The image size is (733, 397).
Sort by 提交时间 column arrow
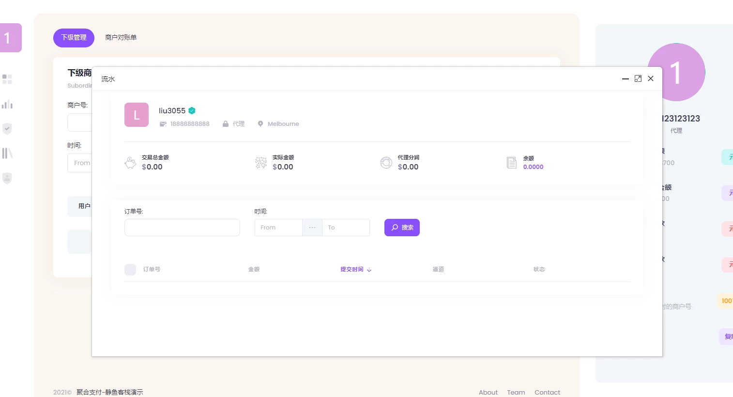tap(369, 270)
